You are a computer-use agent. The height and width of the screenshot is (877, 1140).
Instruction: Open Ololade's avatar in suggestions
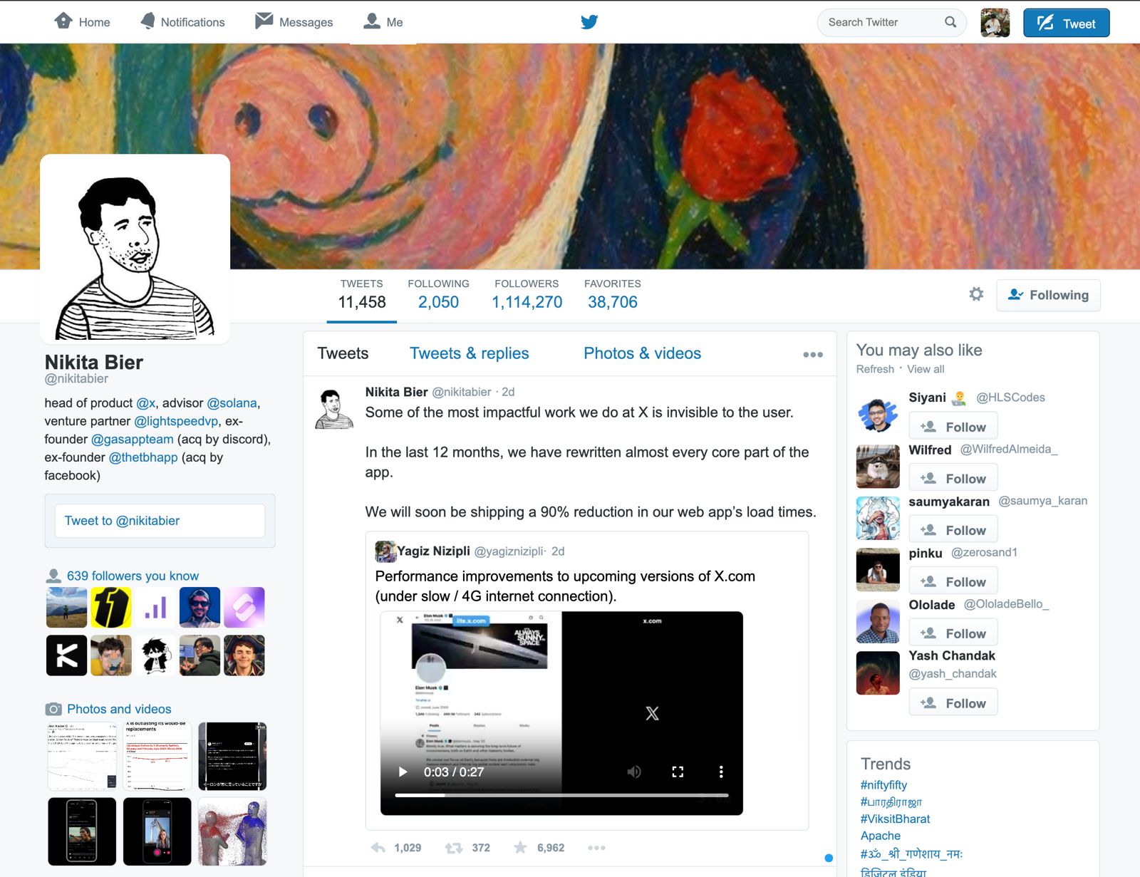[x=878, y=621]
